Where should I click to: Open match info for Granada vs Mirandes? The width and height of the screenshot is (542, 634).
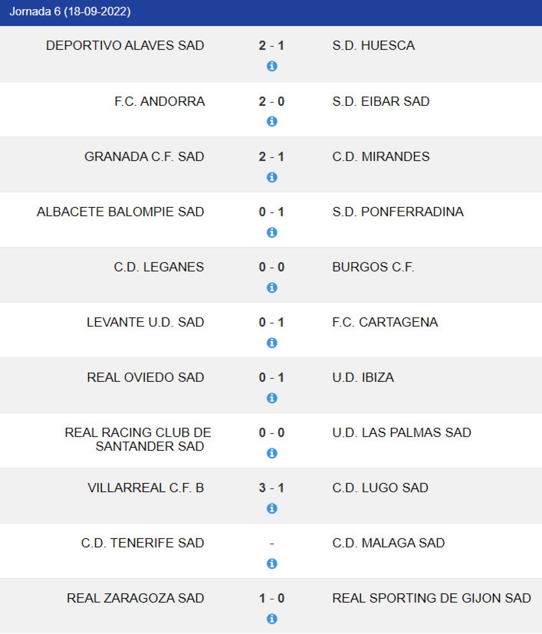pyautogui.click(x=272, y=177)
